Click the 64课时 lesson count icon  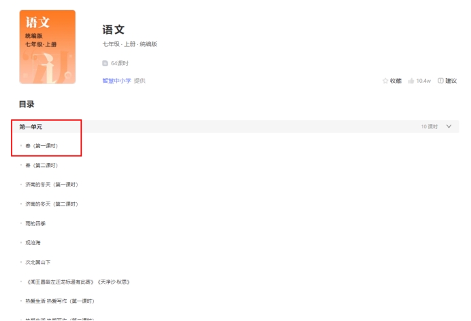point(105,63)
